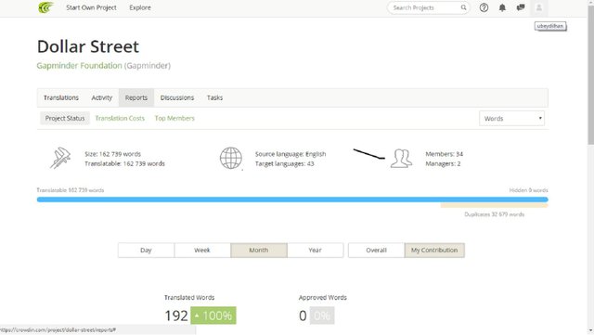The height and width of the screenshot is (335, 594).
Task: Click the Crowdin logo icon
Action: (45, 7)
